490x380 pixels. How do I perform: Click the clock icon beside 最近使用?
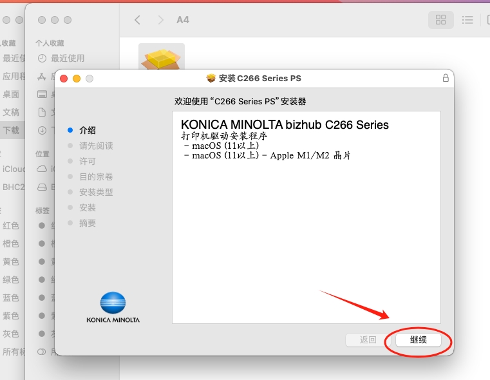point(42,58)
